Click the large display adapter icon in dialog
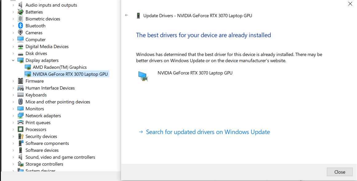Image resolution: width=357 pixels, height=181 pixels. coord(143,76)
